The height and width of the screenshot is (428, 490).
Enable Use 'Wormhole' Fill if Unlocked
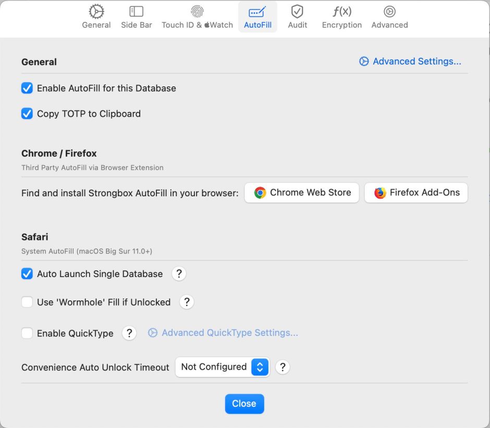pyautogui.click(x=27, y=302)
